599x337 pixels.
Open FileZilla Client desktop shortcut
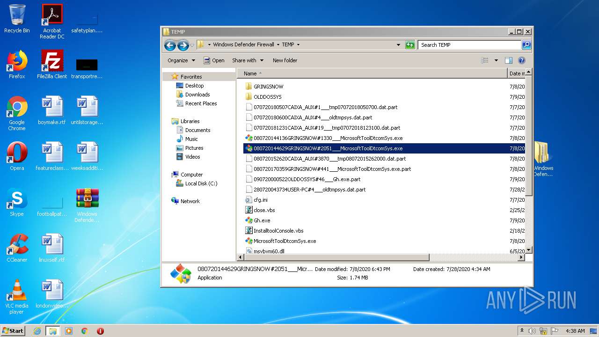[52, 65]
